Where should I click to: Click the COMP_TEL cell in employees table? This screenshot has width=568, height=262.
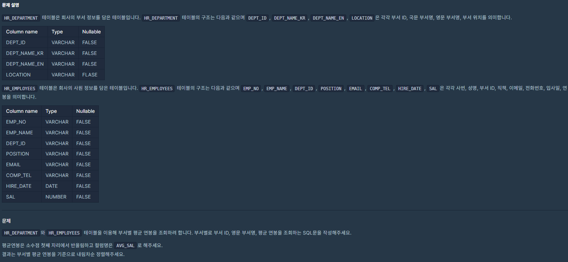22,175
